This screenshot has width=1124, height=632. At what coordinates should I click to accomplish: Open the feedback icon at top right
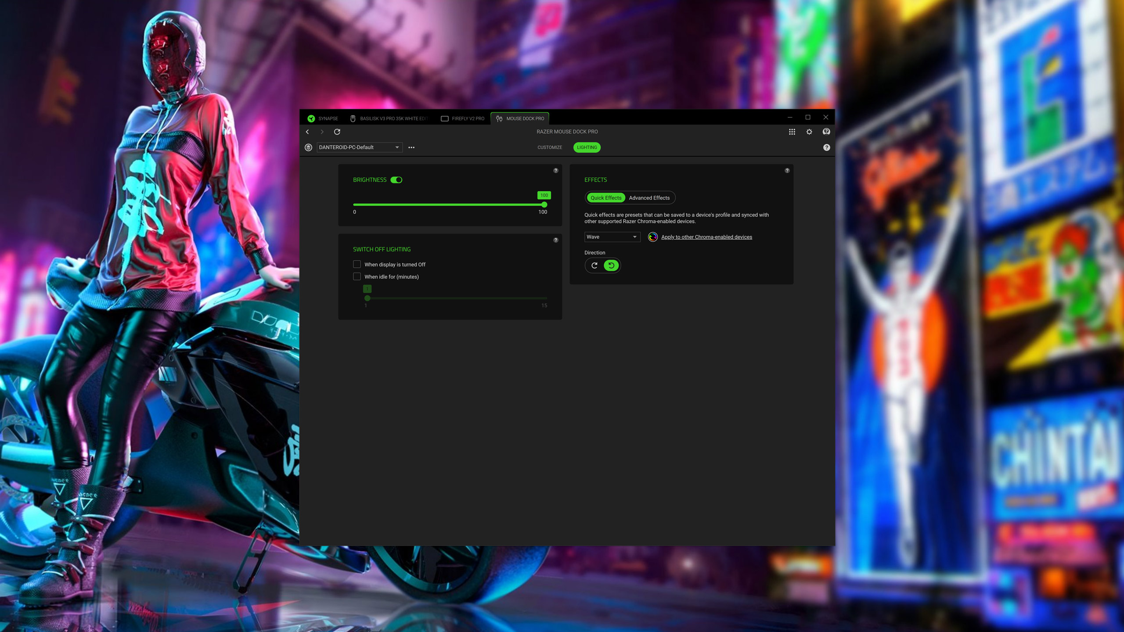click(826, 132)
